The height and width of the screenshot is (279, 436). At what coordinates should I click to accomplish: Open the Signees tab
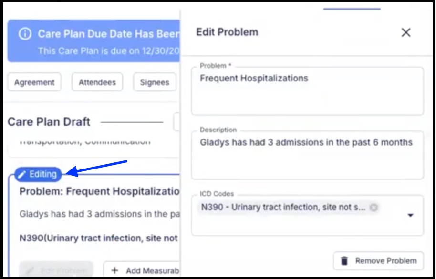coord(155,82)
